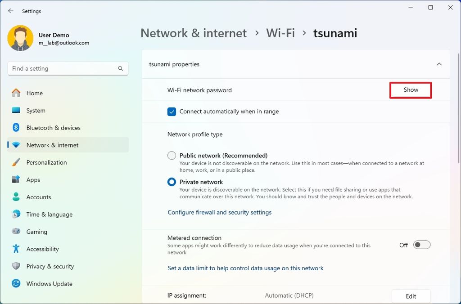Collapse the tsunami properties section

point(439,64)
